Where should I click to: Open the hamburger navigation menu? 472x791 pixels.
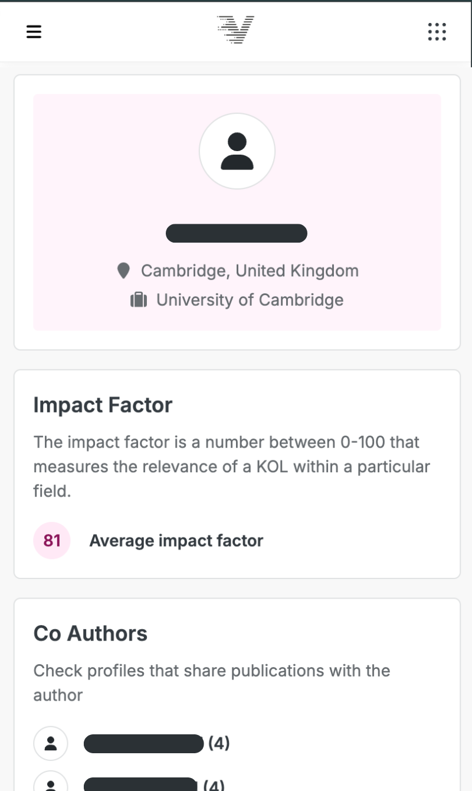(34, 31)
